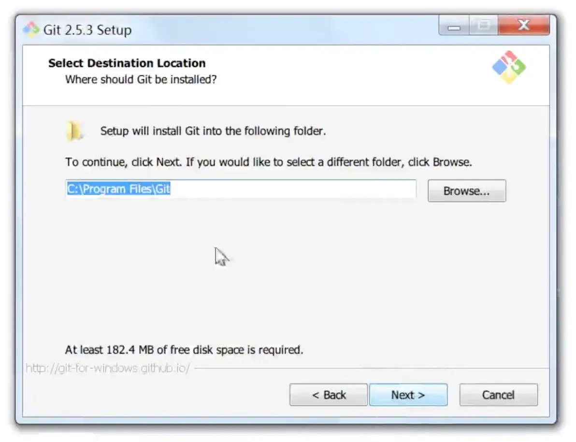Click the git-for-windows.github.io URL

[108, 368]
